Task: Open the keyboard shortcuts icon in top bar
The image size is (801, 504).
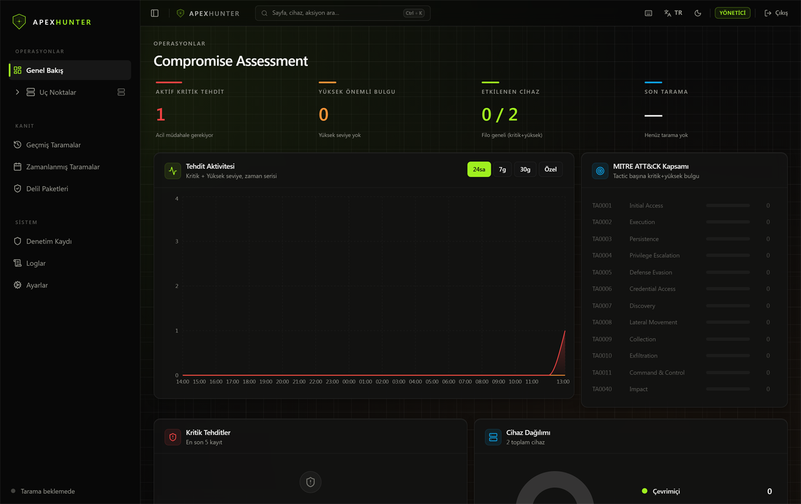Action: (648, 13)
